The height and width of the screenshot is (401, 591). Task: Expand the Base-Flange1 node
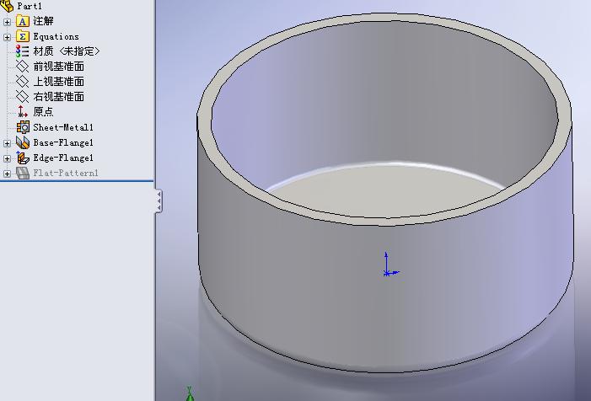click(x=7, y=143)
